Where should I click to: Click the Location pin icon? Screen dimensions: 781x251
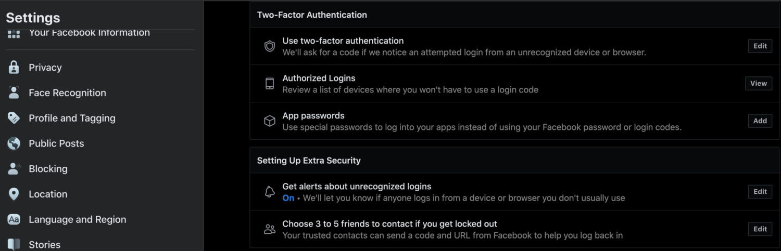pos(14,194)
